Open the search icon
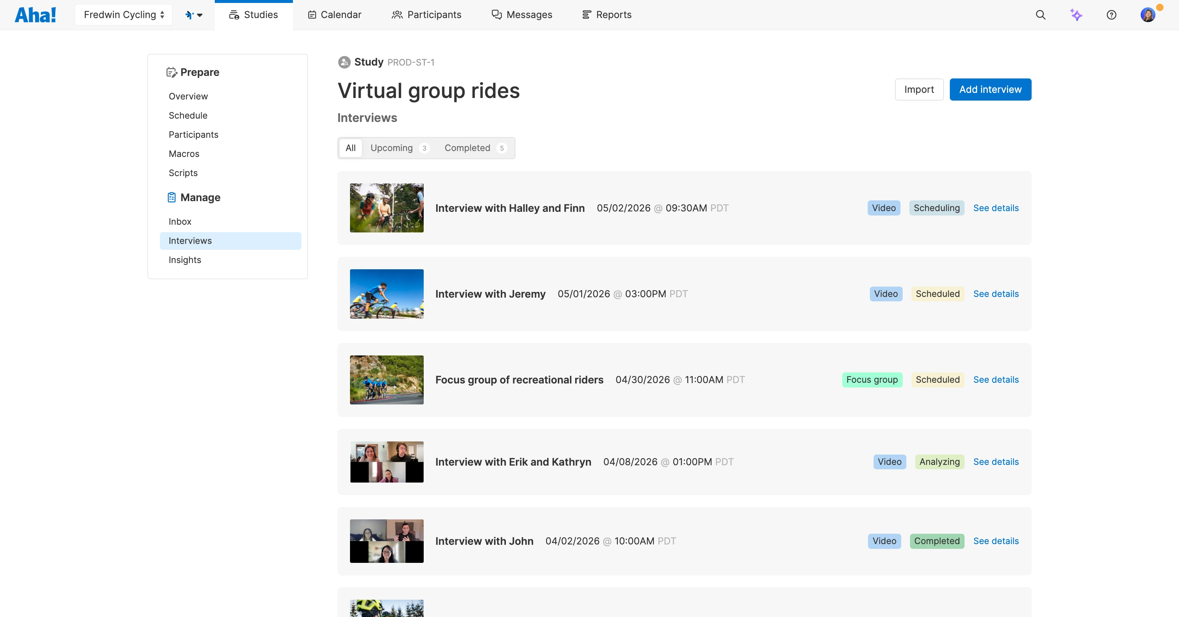 point(1041,14)
